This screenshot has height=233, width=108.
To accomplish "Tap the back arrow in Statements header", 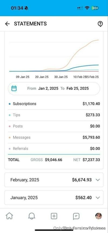I will 7,24.
